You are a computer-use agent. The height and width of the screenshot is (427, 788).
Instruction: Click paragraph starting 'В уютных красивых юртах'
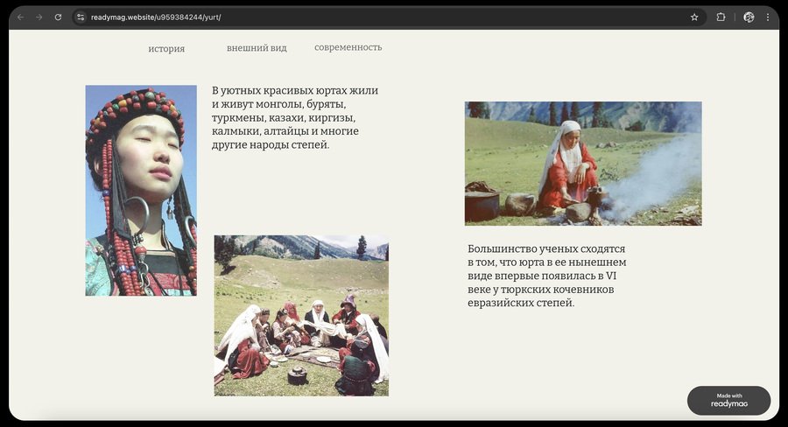(295, 117)
